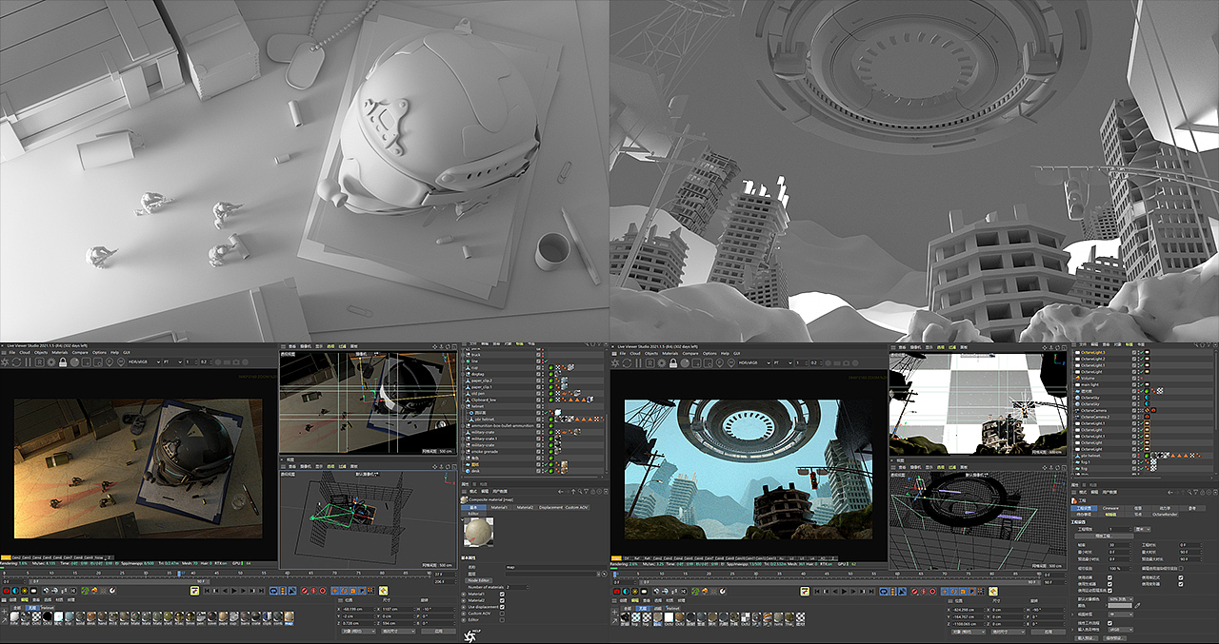
Task: Toggle lock resolution icon in right viewer
Action: pos(671,362)
